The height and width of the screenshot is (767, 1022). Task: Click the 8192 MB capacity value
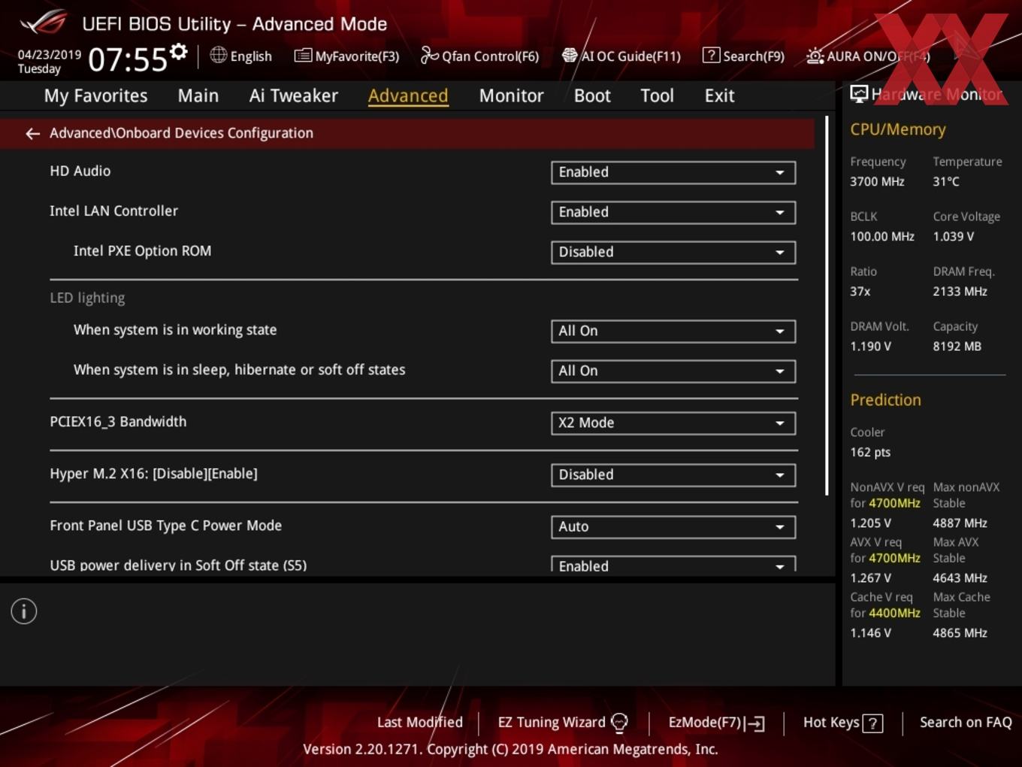point(957,346)
